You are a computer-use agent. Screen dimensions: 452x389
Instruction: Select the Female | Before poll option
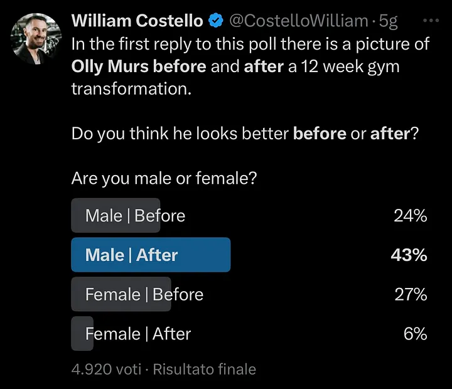point(249,294)
